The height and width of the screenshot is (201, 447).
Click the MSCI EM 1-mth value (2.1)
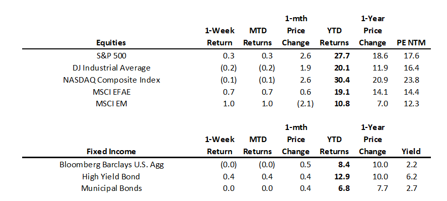305,103
